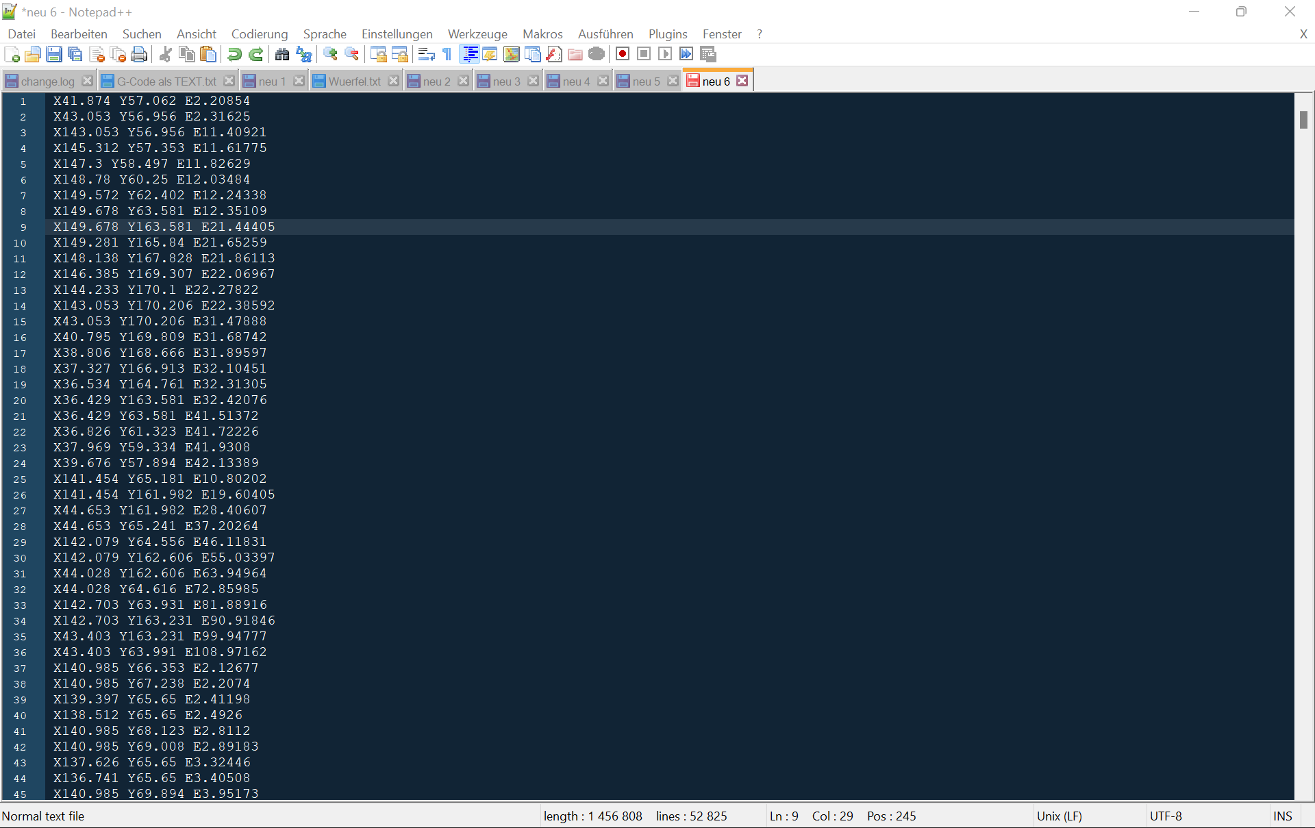The width and height of the screenshot is (1315, 828).
Task: Toggle the indentation guide display
Action: [469, 54]
